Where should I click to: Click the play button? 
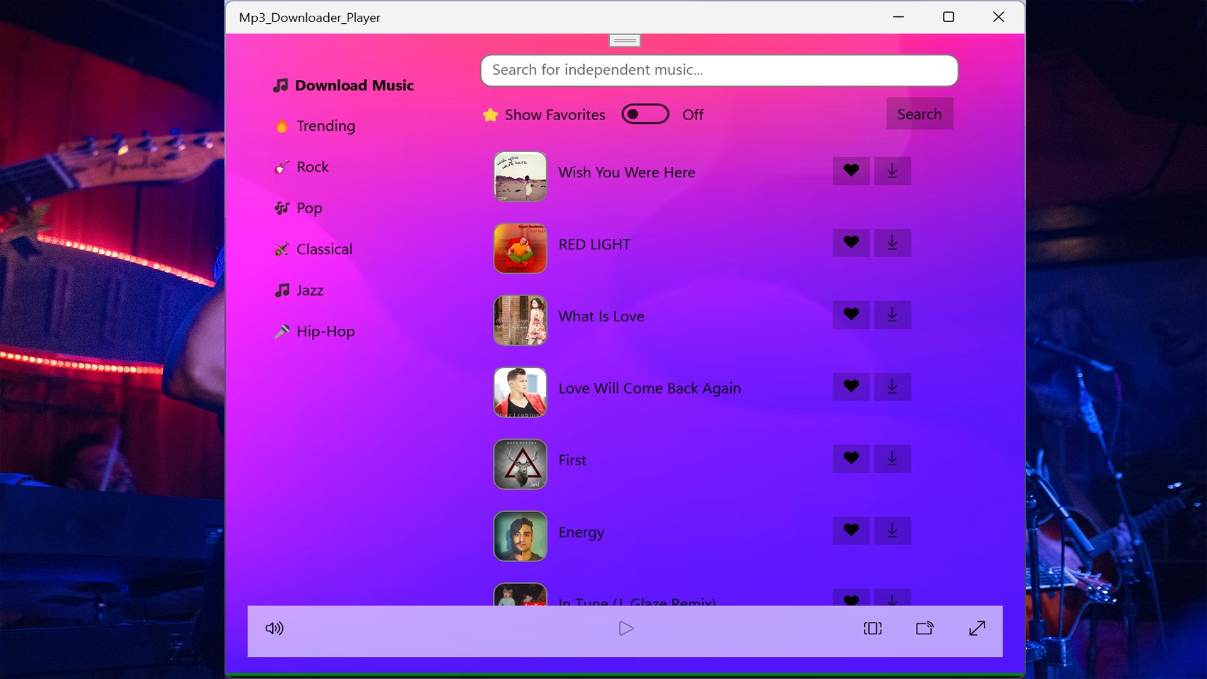point(626,628)
